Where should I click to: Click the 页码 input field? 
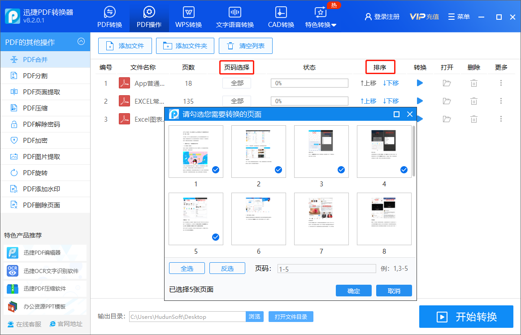(x=326, y=269)
